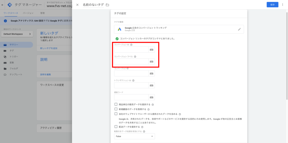Show help for 自社のウェブサイト user-provided data option
The height and width of the screenshot is (143, 288).
coord(180,114)
